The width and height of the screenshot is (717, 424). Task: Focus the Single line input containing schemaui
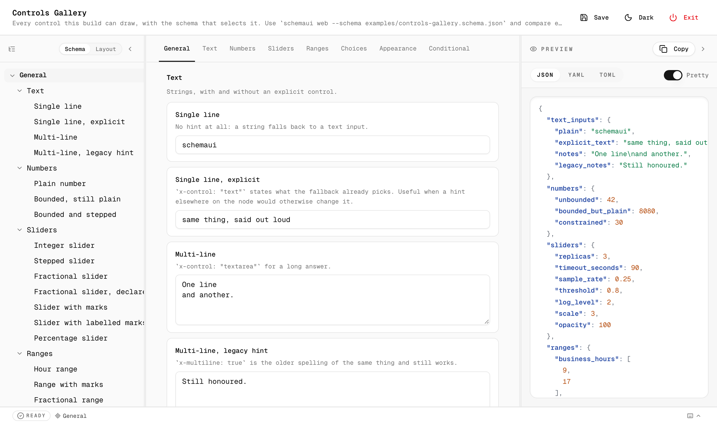pyautogui.click(x=332, y=145)
